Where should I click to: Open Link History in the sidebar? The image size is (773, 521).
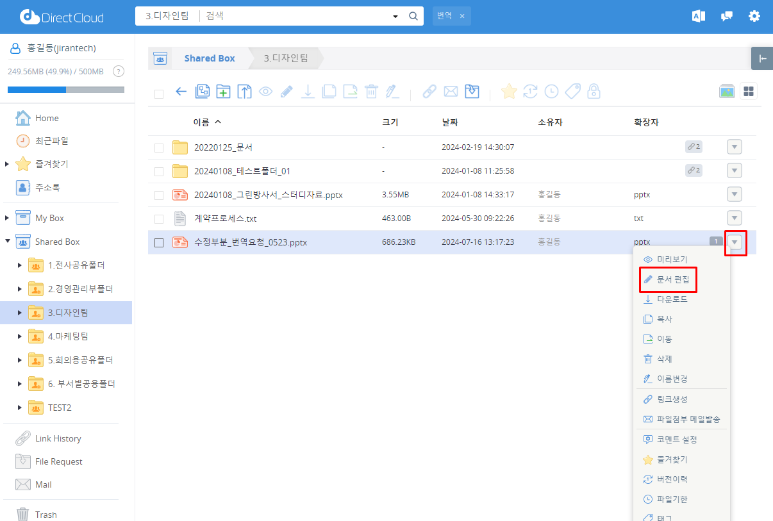click(58, 438)
